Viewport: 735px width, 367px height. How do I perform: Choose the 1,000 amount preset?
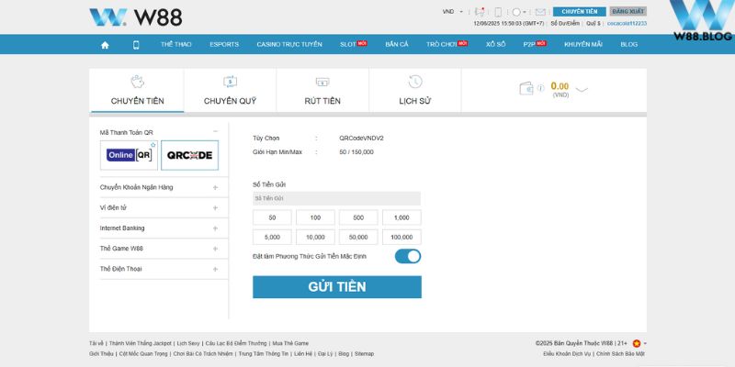point(401,217)
